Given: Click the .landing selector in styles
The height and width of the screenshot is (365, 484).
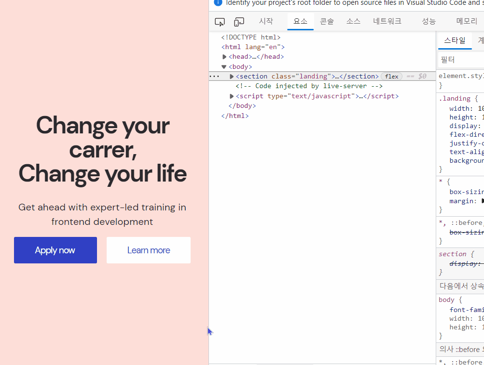Looking at the screenshot, I should [x=455, y=99].
